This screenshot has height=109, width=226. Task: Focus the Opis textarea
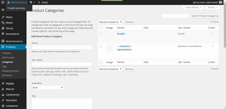[62, 103]
